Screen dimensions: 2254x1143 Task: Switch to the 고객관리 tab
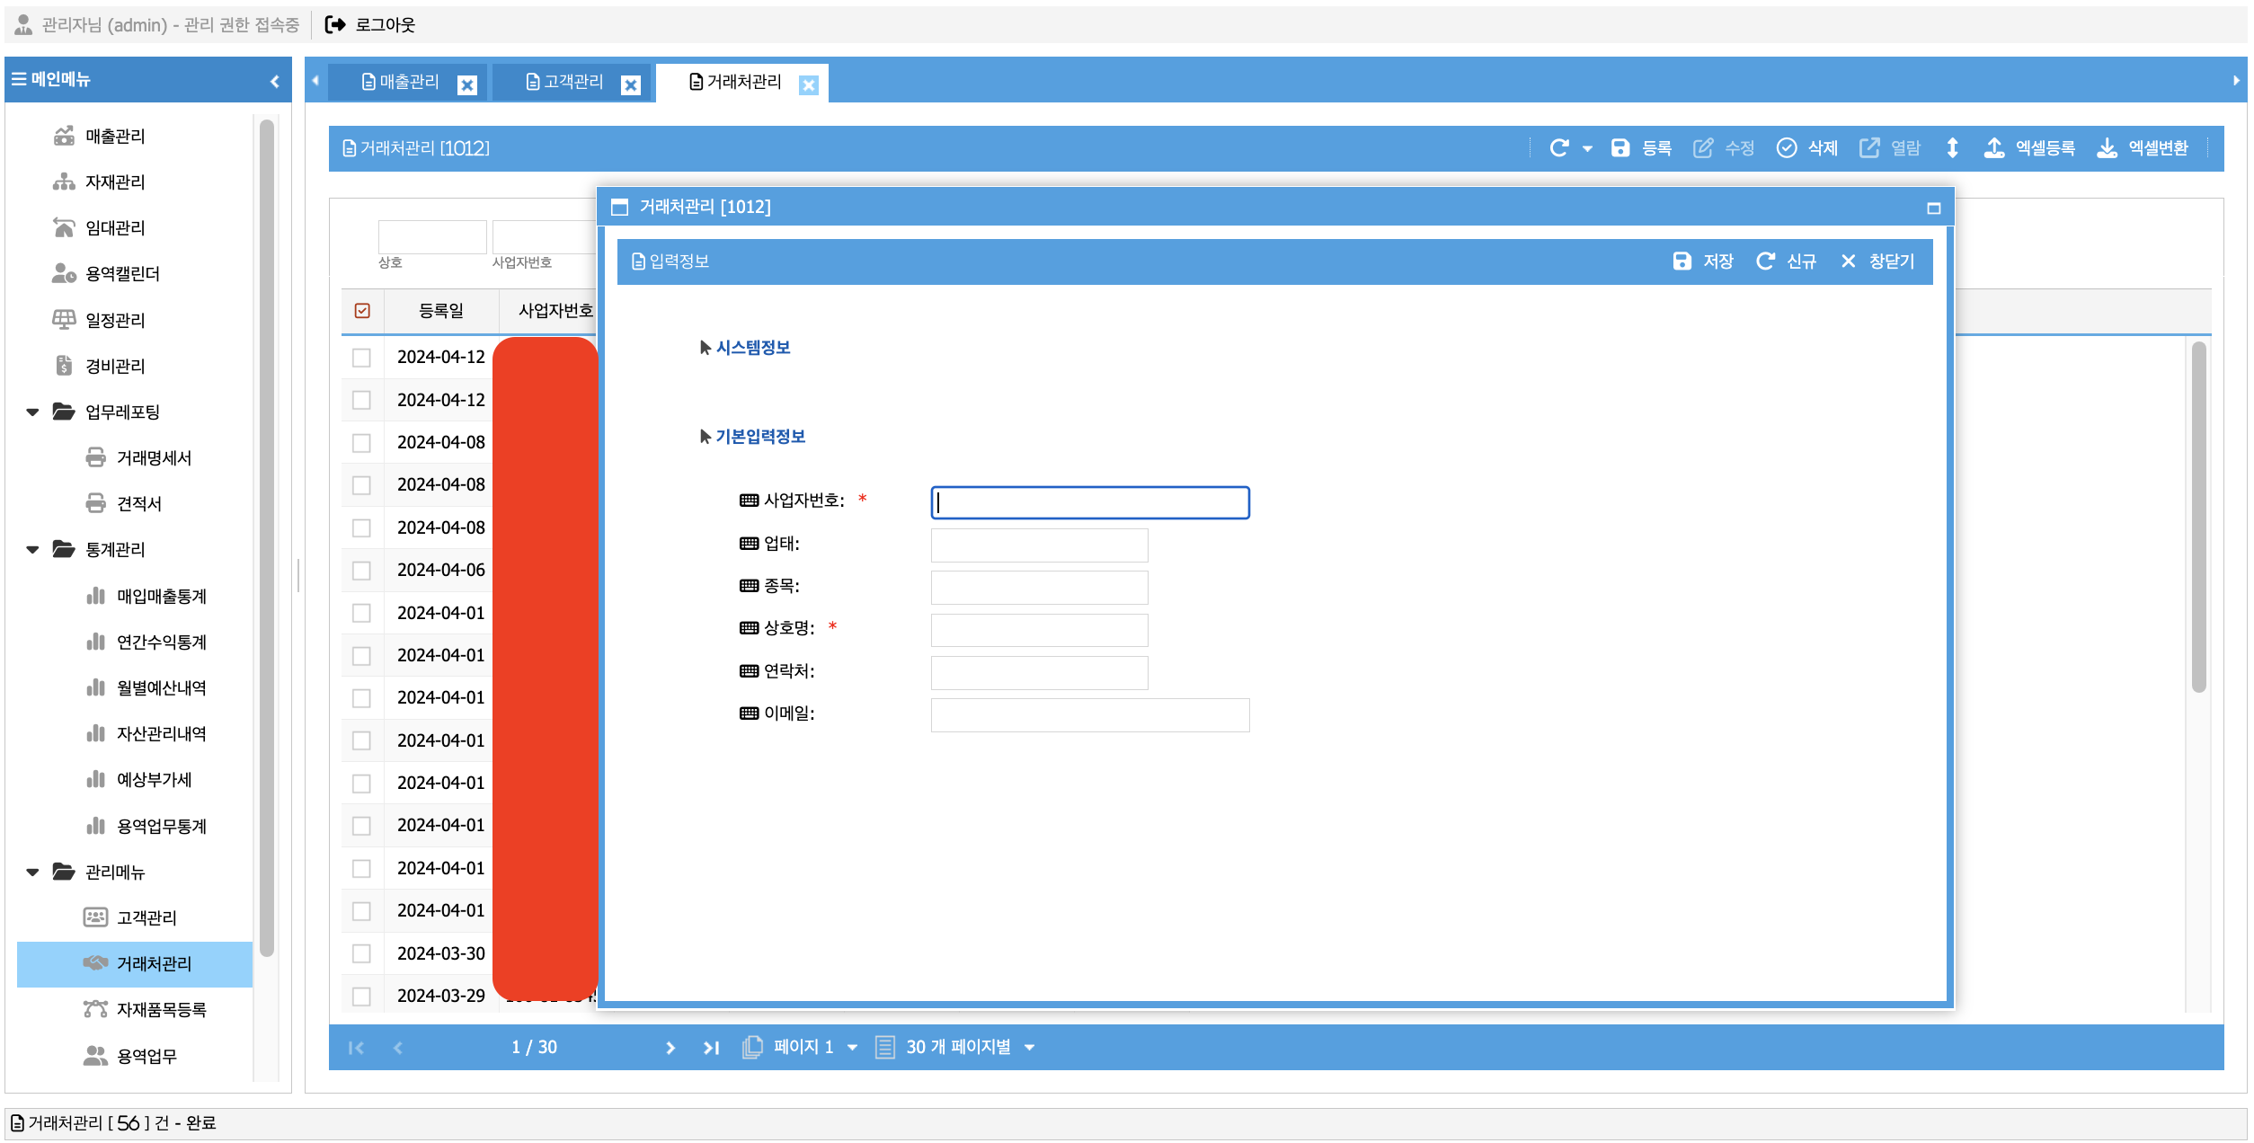[564, 83]
